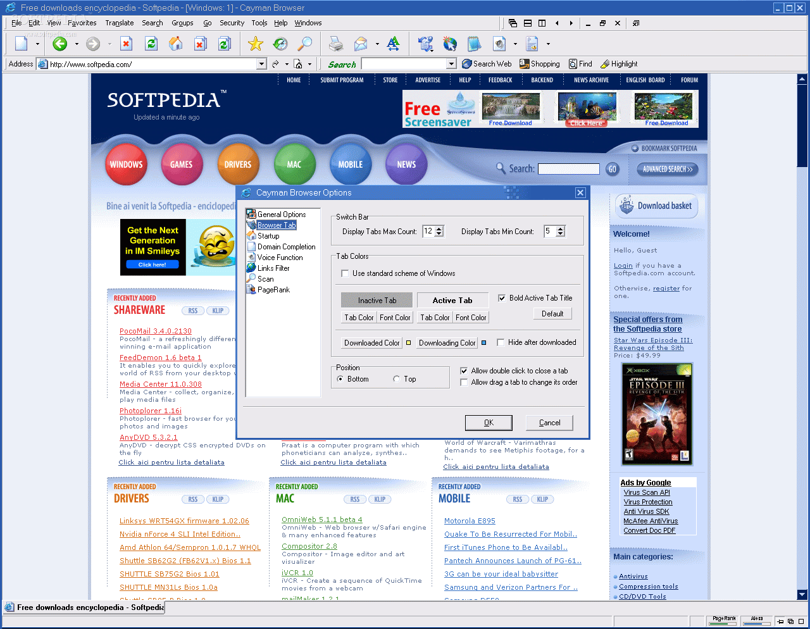
Task: Select Links Filter in options list
Action: (x=273, y=268)
